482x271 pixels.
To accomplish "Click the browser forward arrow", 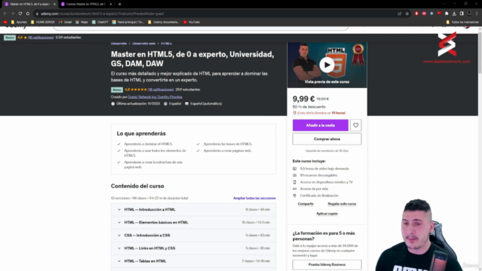I will pos(13,14).
